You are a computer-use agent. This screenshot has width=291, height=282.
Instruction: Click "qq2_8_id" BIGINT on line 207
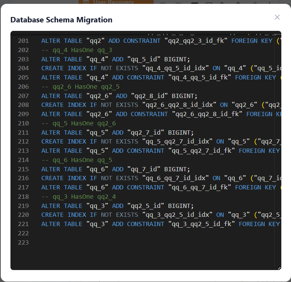pyautogui.click(x=164, y=96)
